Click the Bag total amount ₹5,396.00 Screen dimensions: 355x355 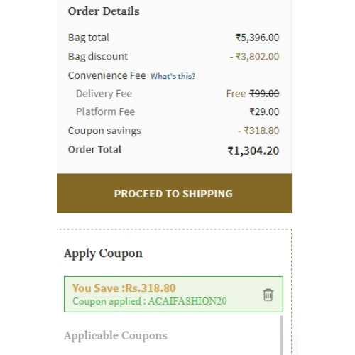tap(257, 38)
